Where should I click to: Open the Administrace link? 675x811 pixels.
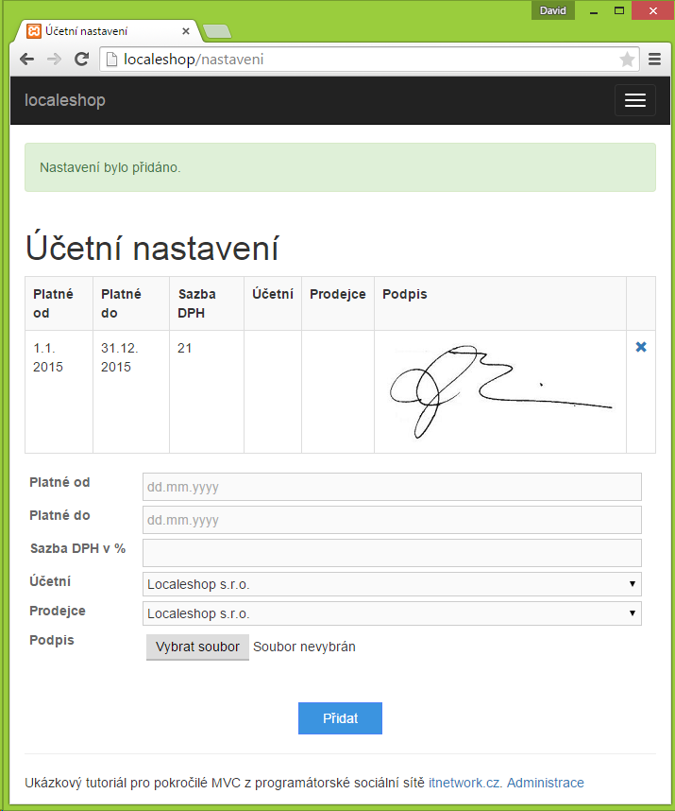[545, 783]
